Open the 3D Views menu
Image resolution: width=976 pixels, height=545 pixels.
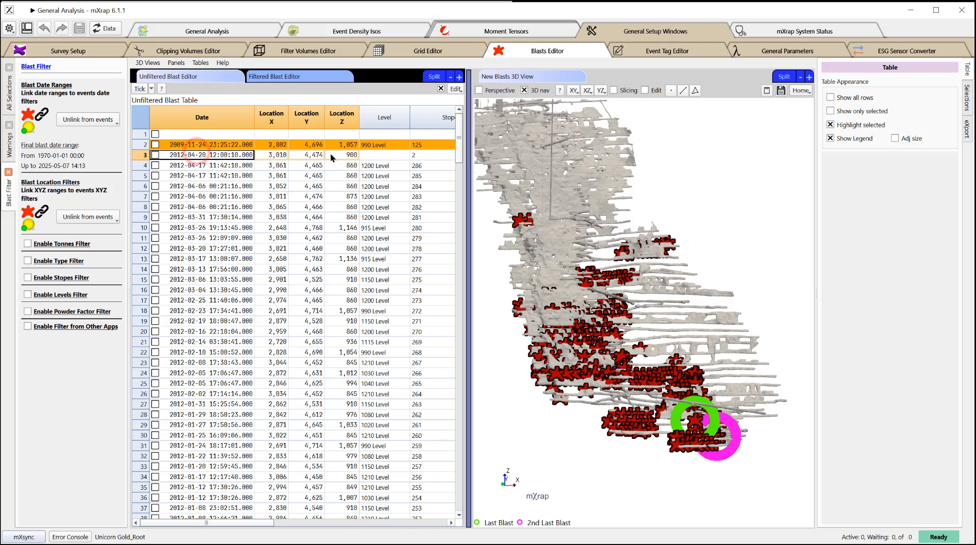[x=147, y=62]
